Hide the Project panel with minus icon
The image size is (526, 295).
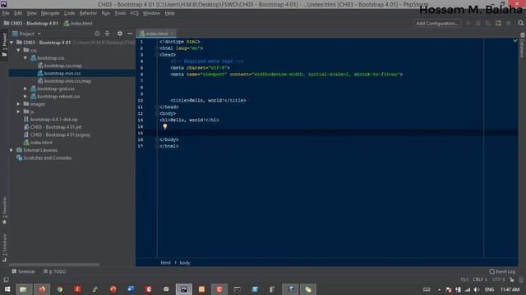pos(130,34)
